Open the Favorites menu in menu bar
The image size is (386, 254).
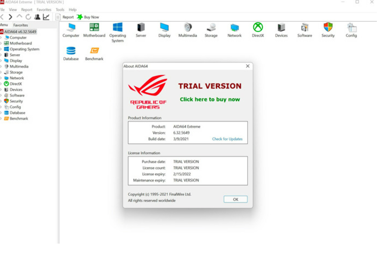[44, 10]
